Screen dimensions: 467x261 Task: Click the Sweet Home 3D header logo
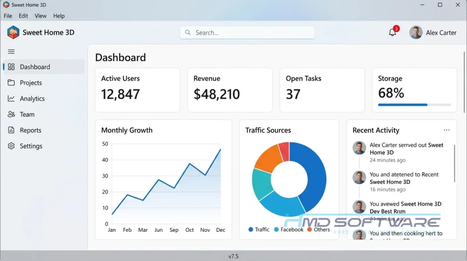tap(13, 32)
